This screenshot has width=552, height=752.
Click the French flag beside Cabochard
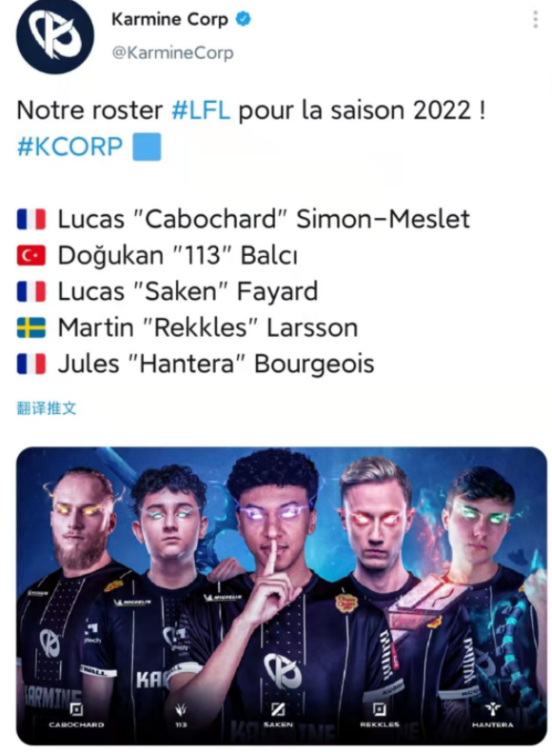coord(31,219)
